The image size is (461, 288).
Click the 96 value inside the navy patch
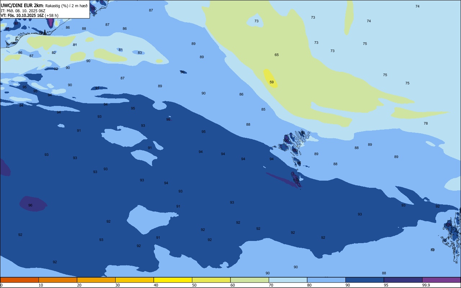(x=30, y=205)
